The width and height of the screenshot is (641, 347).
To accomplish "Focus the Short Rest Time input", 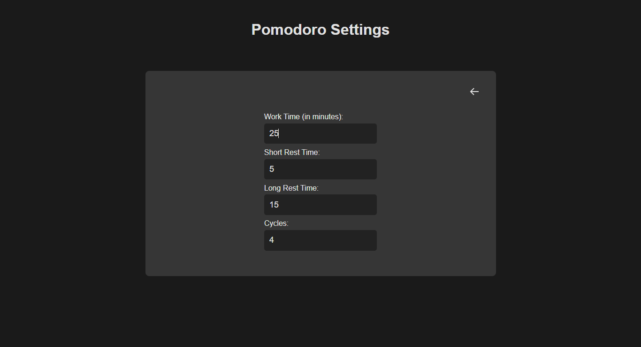I will [x=320, y=169].
